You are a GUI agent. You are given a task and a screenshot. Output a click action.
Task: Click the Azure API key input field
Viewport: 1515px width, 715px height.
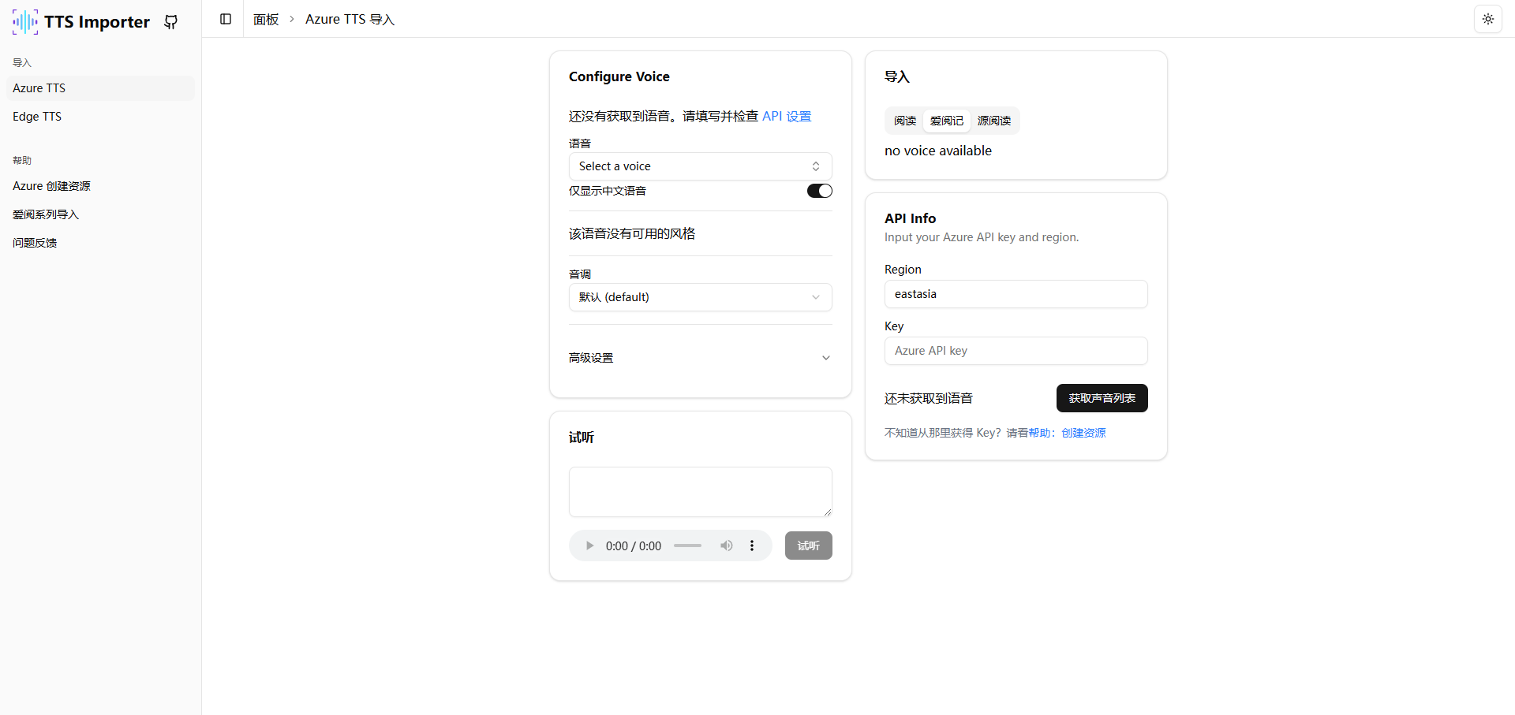click(1016, 350)
